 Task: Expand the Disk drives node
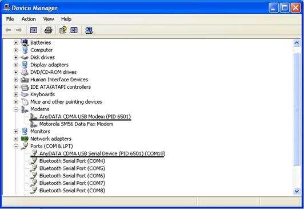click(16, 57)
